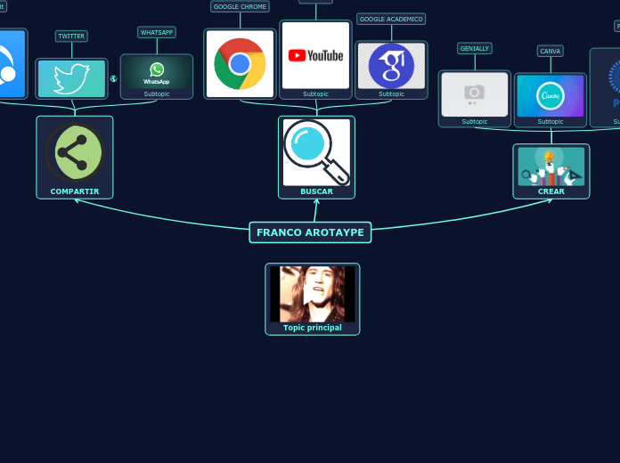Click Subtopic text under the Canva image
This screenshot has height=463, width=620.
click(550, 121)
